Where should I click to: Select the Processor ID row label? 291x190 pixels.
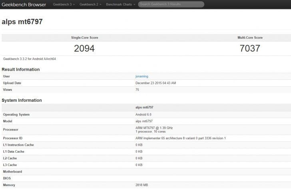(x=13, y=138)
